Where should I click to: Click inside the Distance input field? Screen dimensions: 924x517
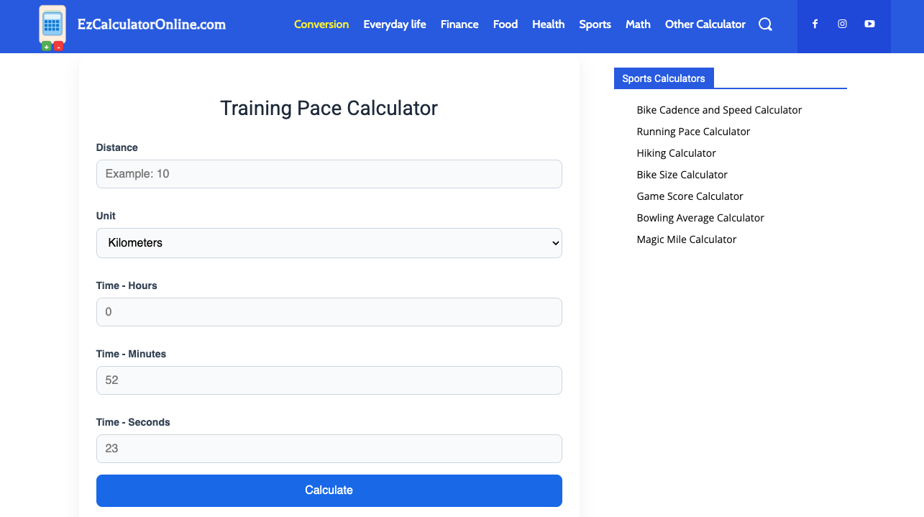point(329,174)
